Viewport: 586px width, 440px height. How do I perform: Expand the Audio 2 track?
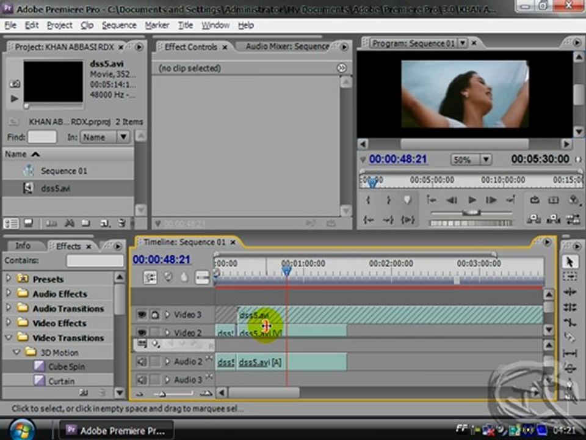[x=167, y=361]
